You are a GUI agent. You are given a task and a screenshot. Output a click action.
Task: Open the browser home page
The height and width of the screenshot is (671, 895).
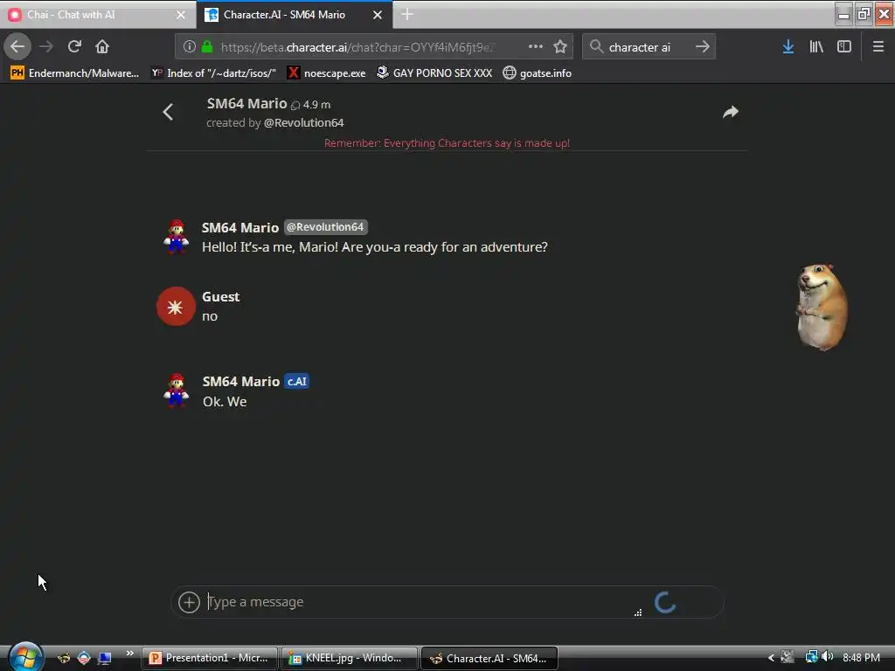click(x=102, y=46)
